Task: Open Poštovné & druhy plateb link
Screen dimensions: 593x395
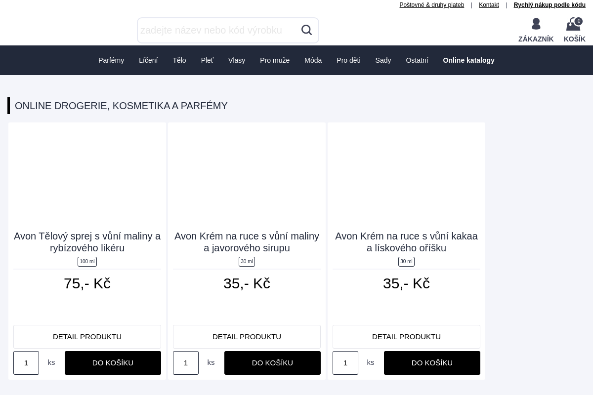Action: pos(431,5)
